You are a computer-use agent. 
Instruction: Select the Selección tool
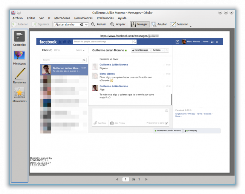179,24
